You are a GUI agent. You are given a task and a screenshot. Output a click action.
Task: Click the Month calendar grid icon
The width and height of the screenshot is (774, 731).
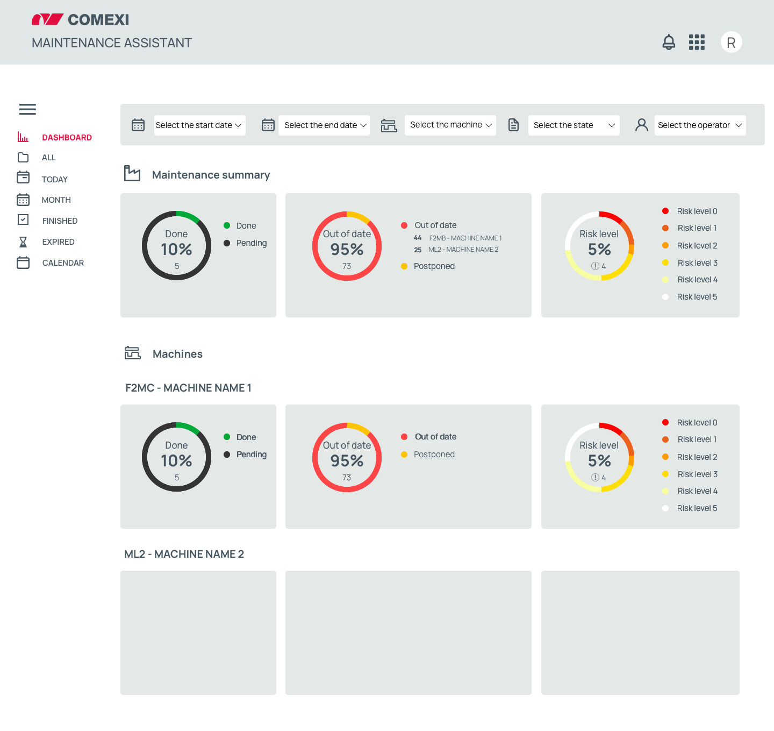click(23, 200)
